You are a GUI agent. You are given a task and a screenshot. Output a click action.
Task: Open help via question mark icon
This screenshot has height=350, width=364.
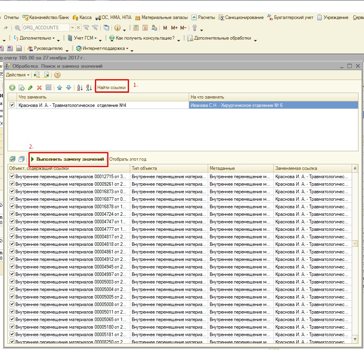point(57,75)
